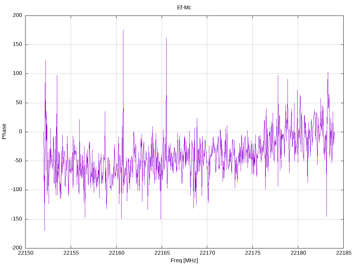Click the y-axis tick label "50"
This screenshot has height=265, width=353.
[19, 103]
